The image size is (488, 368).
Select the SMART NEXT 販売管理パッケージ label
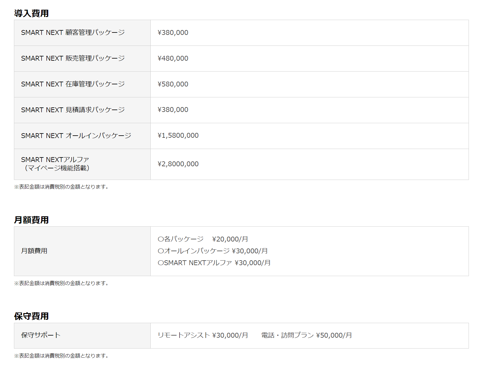(73, 58)
